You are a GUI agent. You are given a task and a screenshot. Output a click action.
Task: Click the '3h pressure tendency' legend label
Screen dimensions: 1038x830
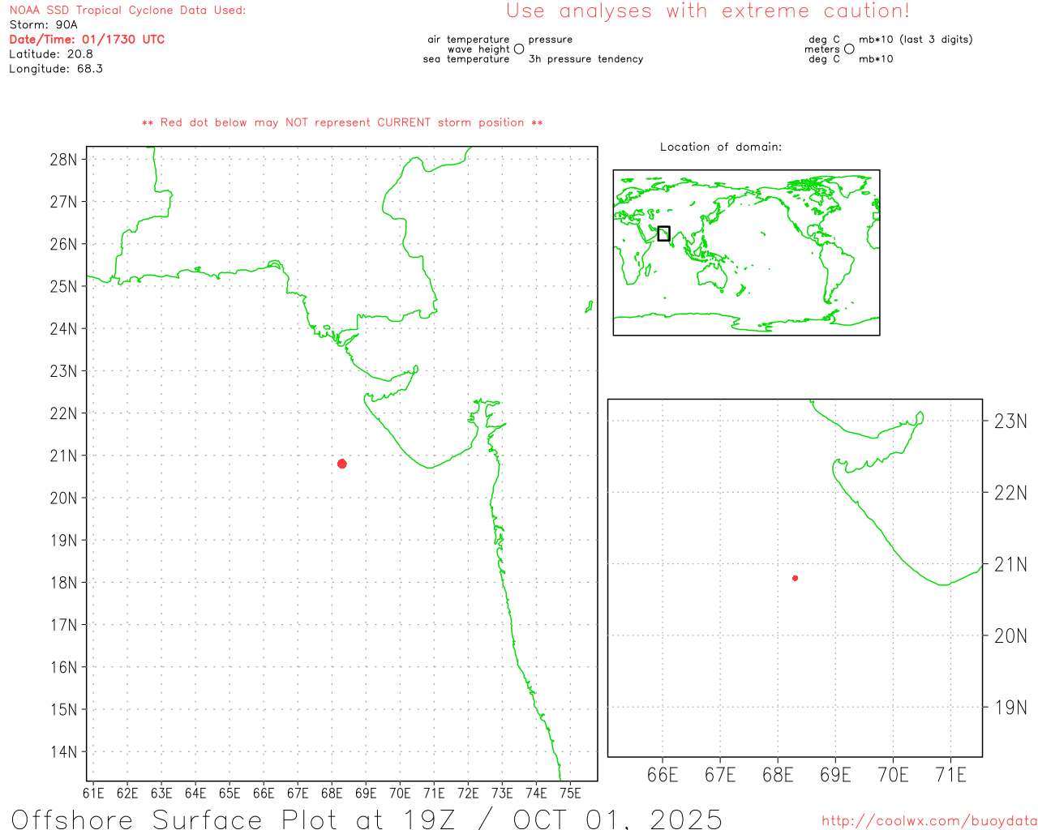click(585, 59)
